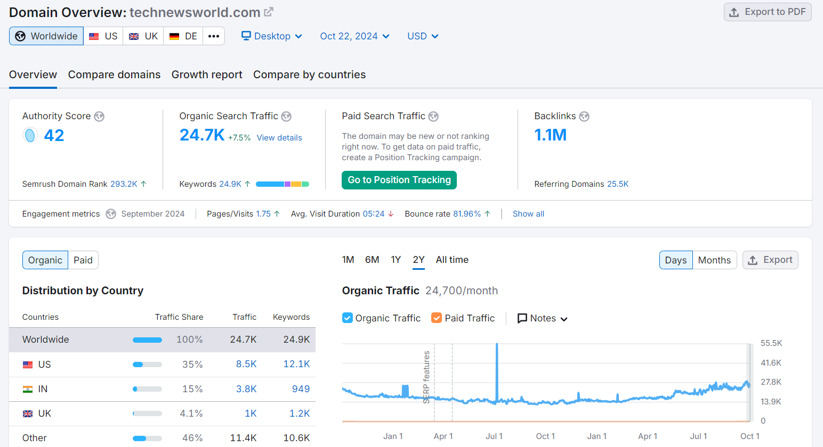Image resolution: width=823 pixels, height=447 pixels.
Task: Click globe icon next to Backlinks
Action: tap(584, 117)
